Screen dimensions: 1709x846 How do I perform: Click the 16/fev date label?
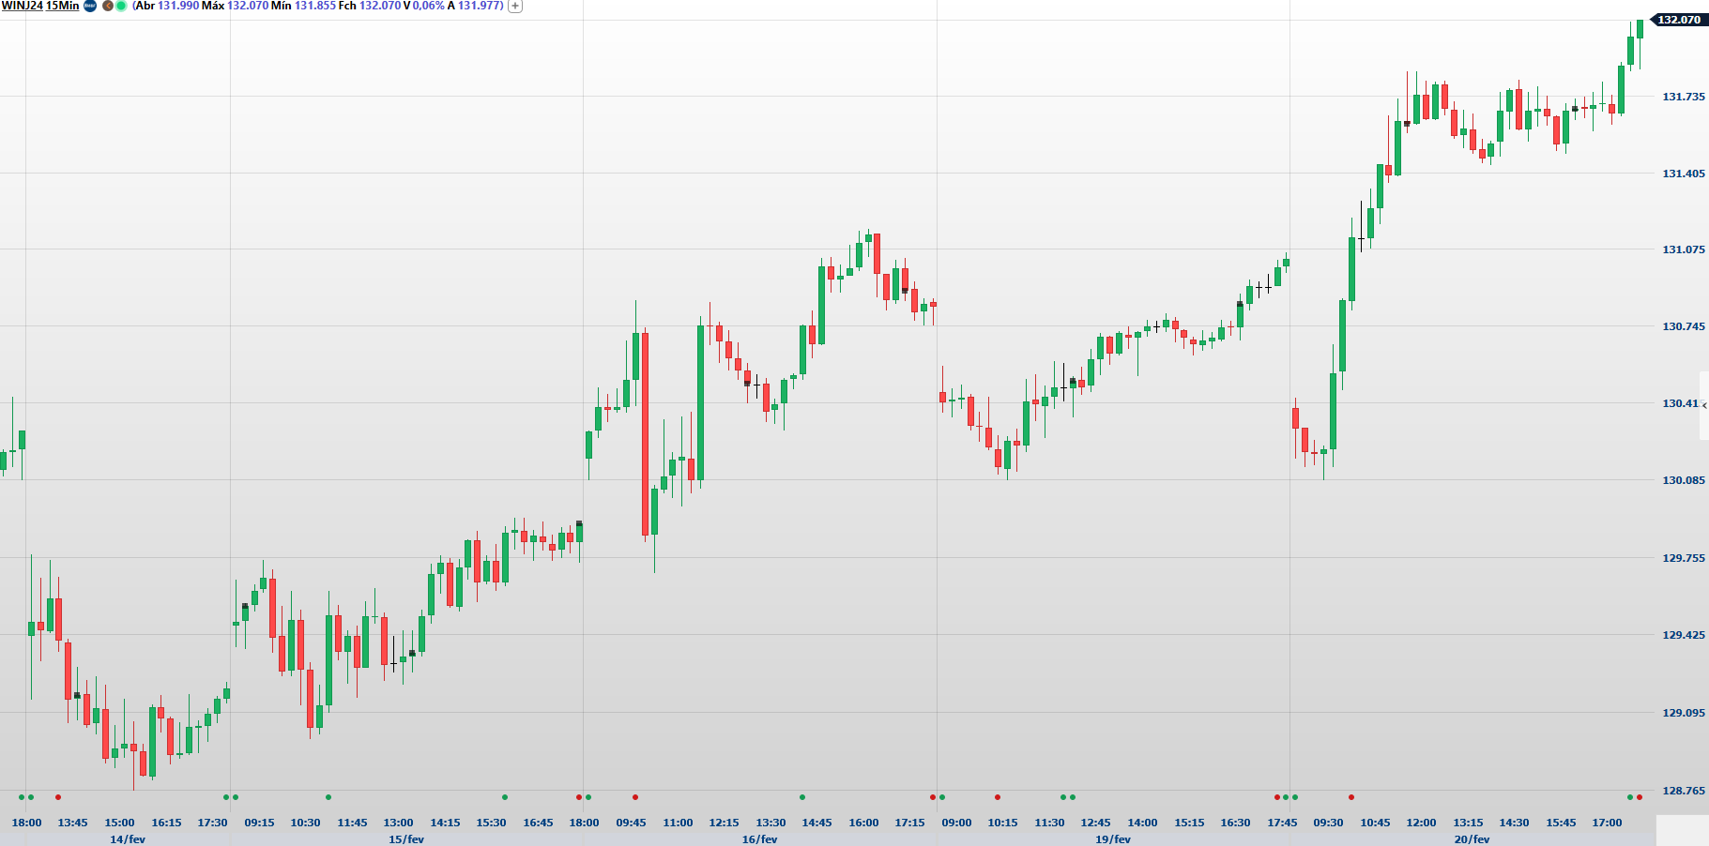759,838
